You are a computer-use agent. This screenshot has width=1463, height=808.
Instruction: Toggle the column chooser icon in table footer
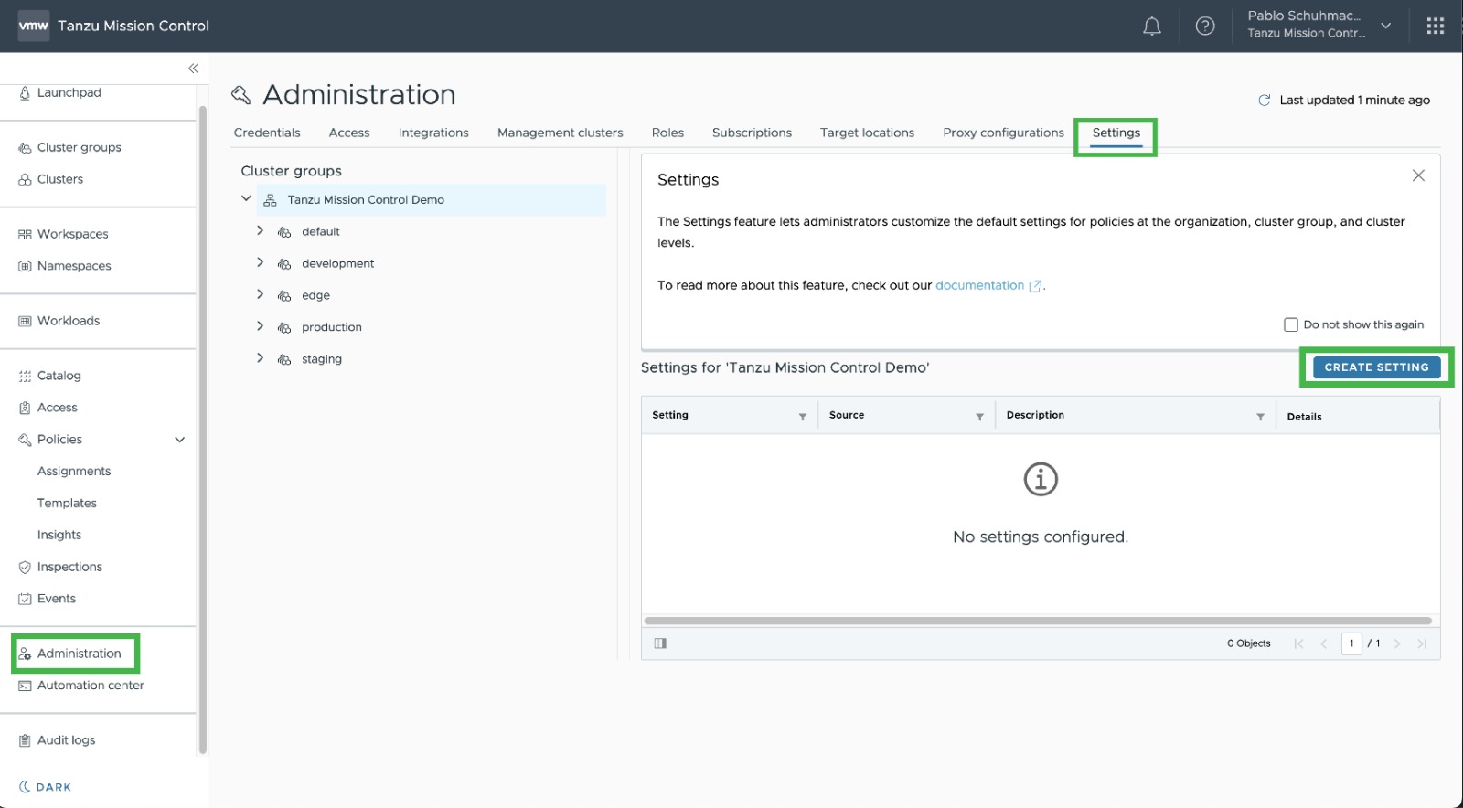coord(660,643)
